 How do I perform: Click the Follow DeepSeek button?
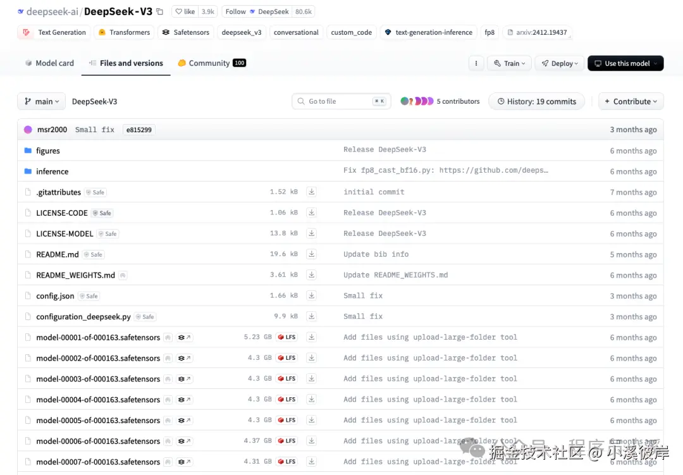(x=257, y=12)
